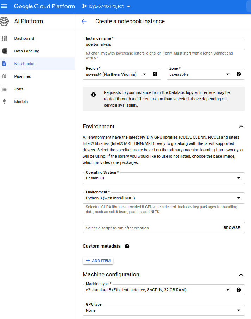Open the GPU type dropdown
251x319 pixels.
coord(164,310)
